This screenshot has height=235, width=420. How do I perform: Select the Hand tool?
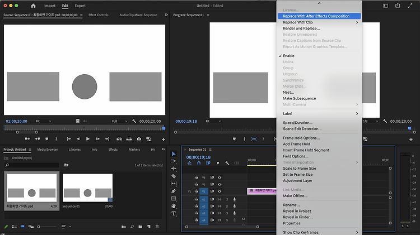coord(174,206)
